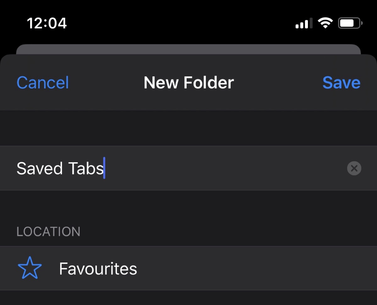Tap the empty space above the name field

(188, 128)
